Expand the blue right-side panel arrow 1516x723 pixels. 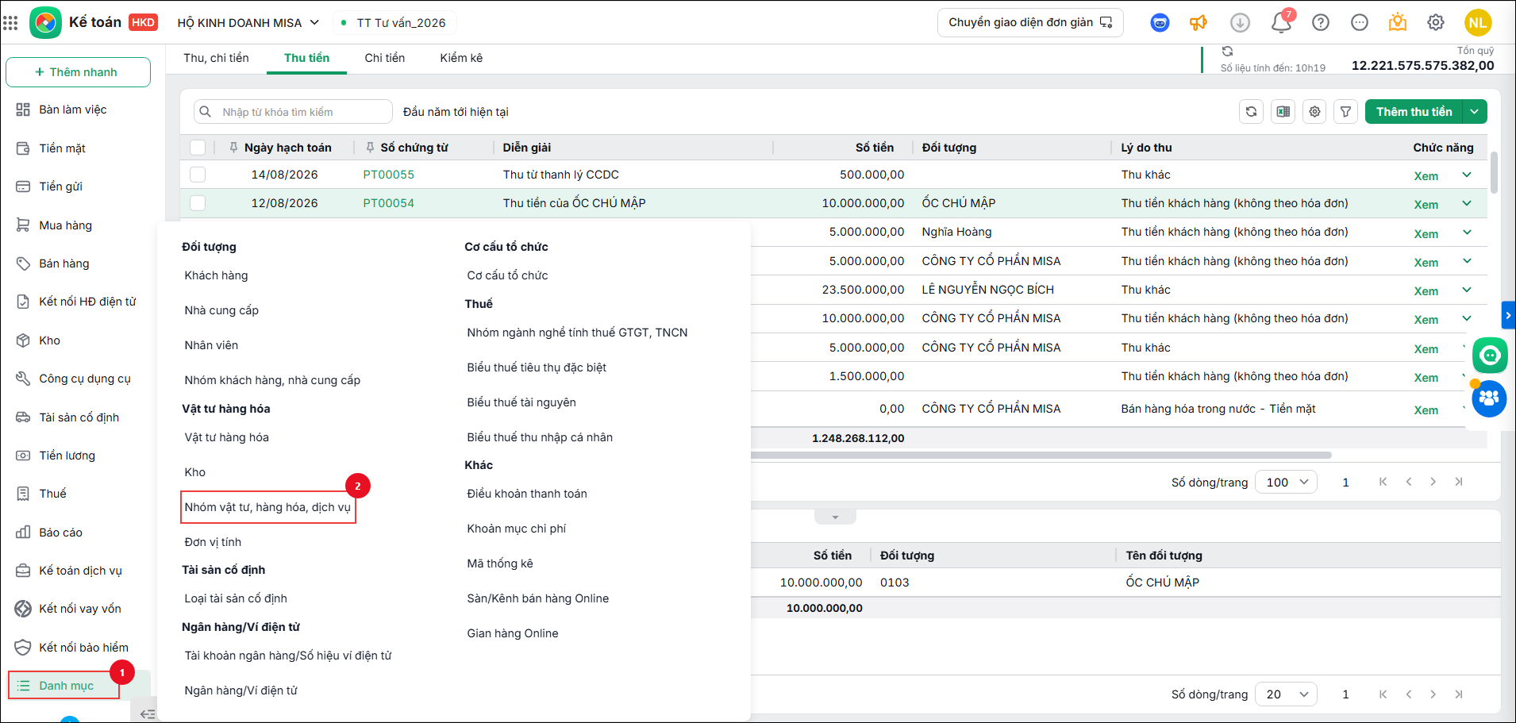pos(1508,316)
